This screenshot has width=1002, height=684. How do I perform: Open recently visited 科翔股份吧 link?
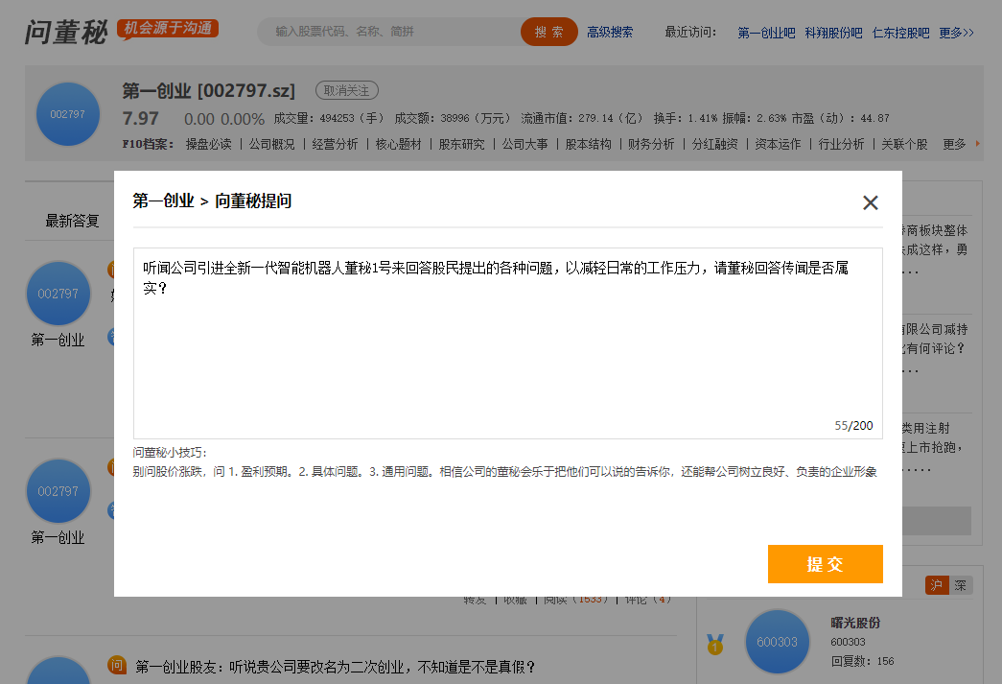coord(833,33)
